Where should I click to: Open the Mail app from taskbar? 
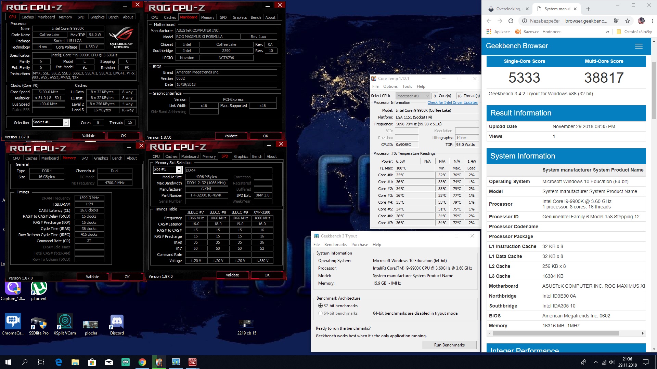109,362
